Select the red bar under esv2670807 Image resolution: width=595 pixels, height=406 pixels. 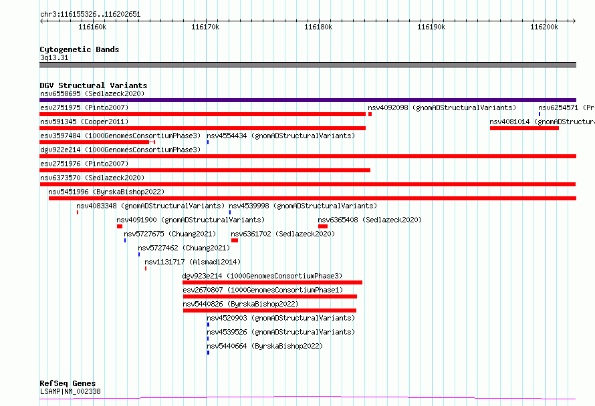click(x=270, y=296)
